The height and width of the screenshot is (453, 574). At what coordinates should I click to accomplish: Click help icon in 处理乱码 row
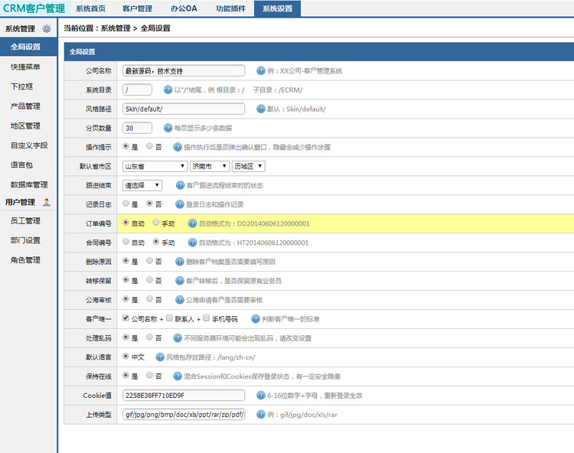coord(178,337)
